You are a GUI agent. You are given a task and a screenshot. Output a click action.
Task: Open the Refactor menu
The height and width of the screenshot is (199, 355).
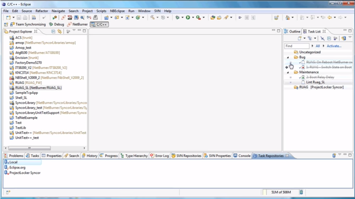point(42,11)
